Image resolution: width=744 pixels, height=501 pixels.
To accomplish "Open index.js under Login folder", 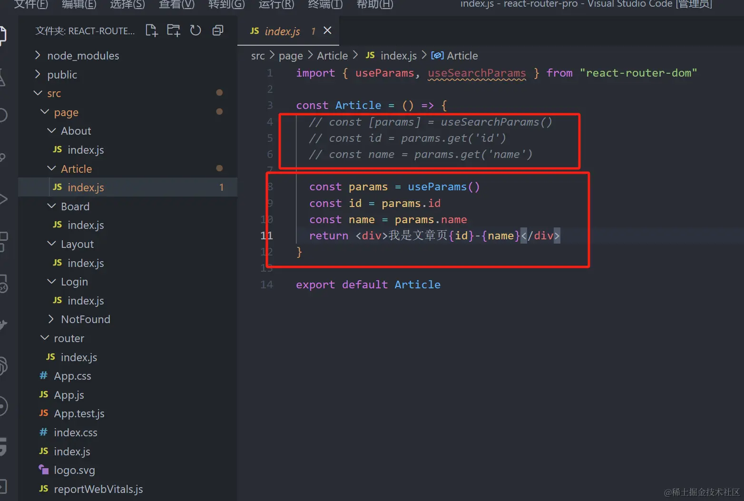I will click(127, 301).
